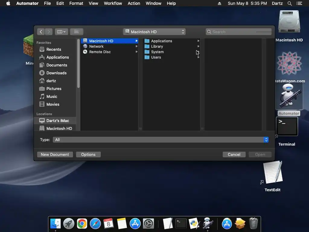The height and width of the screenshot is (232, 309).
Task: Expand the Network row arrow
Action: coord(136,46)
